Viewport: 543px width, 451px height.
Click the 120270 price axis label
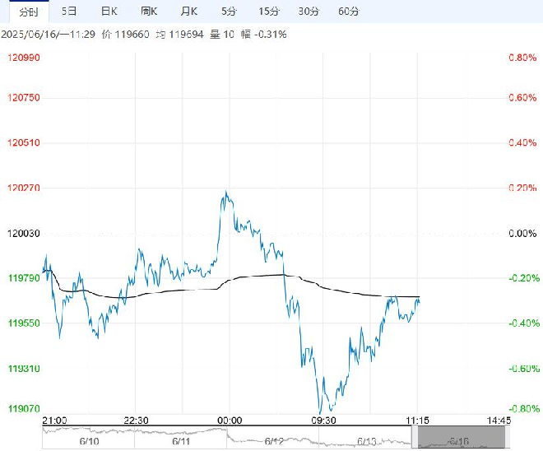point(24,188)
